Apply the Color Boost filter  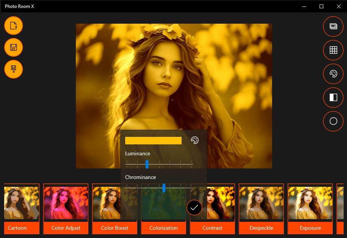[x=115, y=209]
